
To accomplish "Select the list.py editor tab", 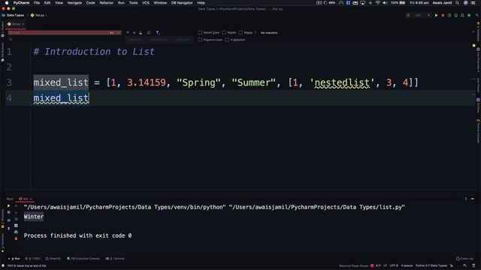I will point(15,24).
